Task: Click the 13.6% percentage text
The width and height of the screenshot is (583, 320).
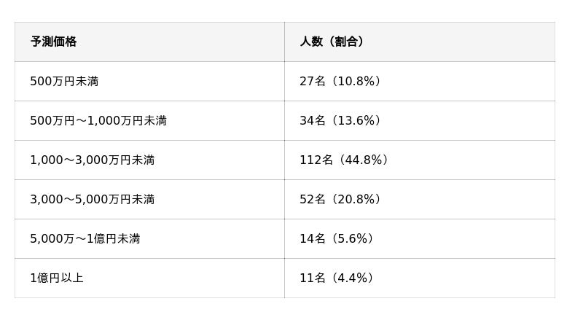Action: click(356, 120)
